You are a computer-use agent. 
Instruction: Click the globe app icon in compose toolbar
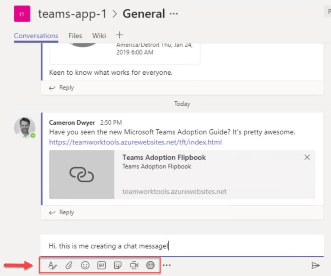click(x=150, y=265)
